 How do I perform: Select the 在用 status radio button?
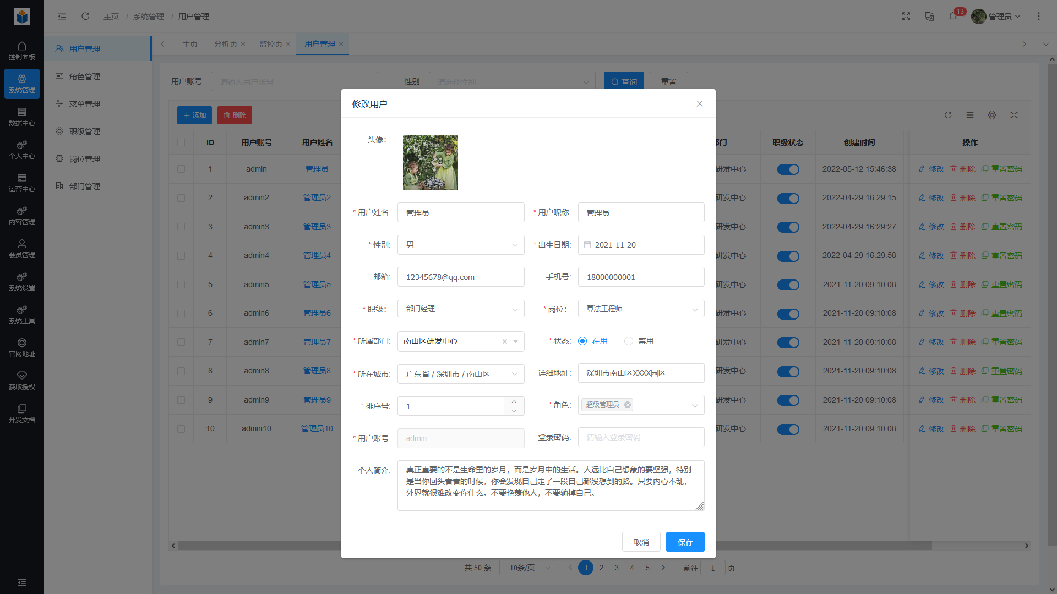582,341
